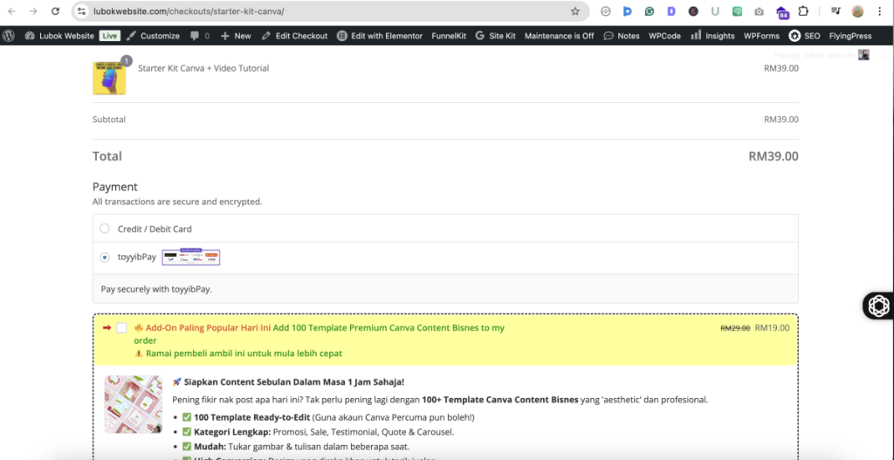Bookmark this page with the star icon

[x=574, y=11]
